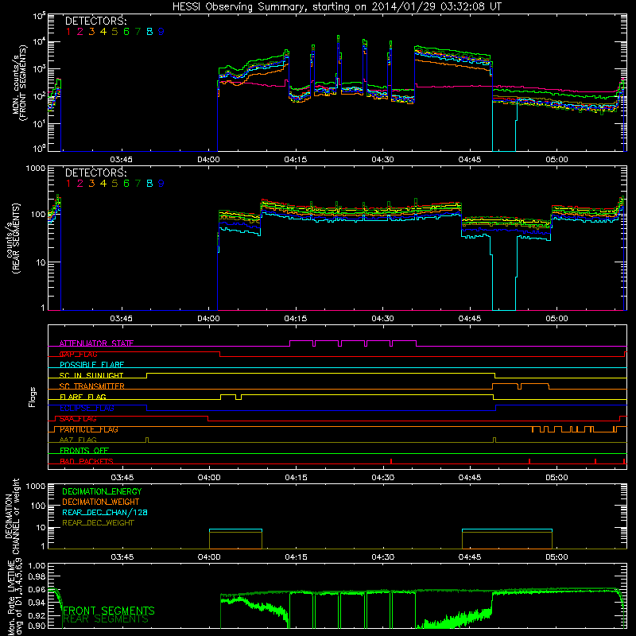Click the SC_IN_SUNLIGHT flag label
636x636 pixels.
click(91, 375)
